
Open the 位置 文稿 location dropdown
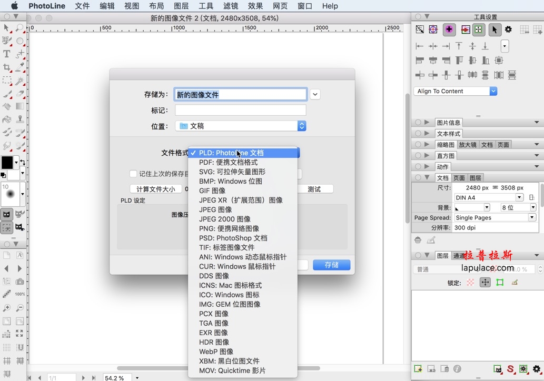click(241, 126)
